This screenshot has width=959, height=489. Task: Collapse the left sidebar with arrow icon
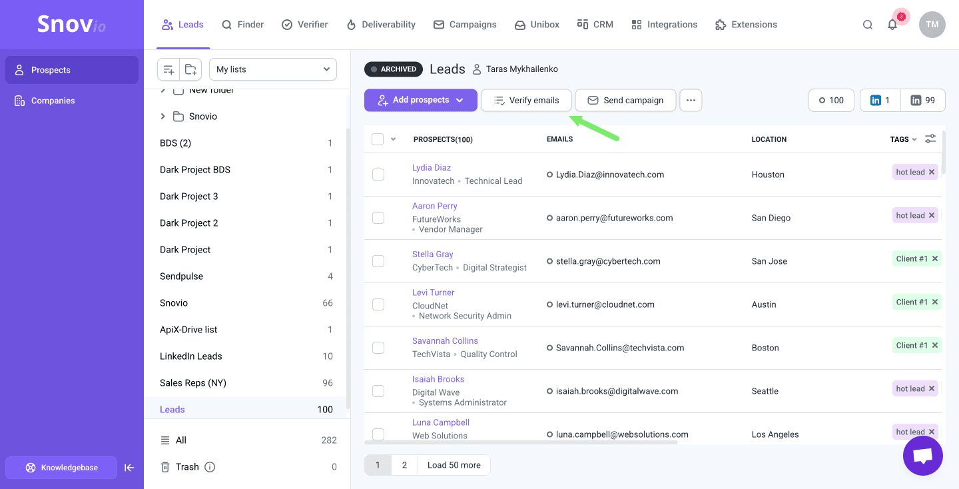pyautogui.click(x=129, y=468)
